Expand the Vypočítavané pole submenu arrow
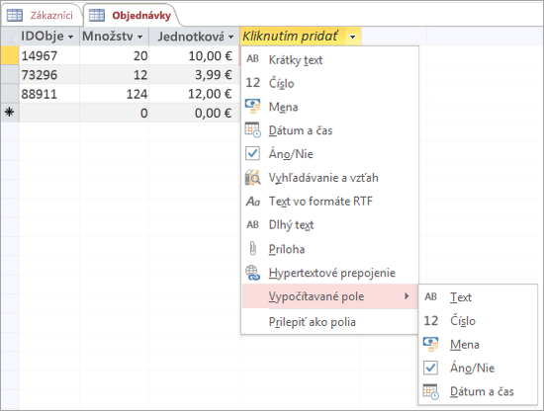This screenshot has height=411, width=544. [407, 296]
